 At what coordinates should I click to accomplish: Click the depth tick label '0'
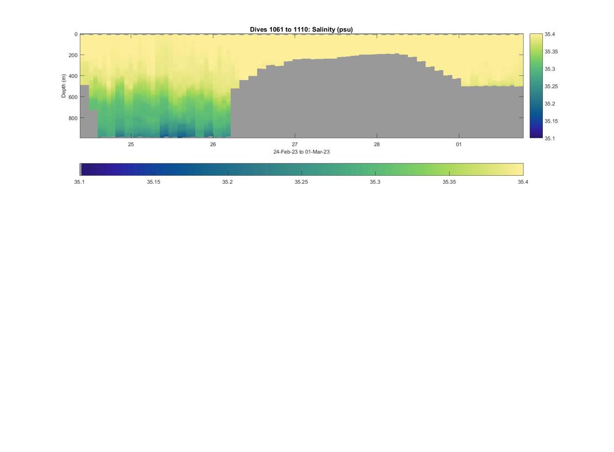76,34
